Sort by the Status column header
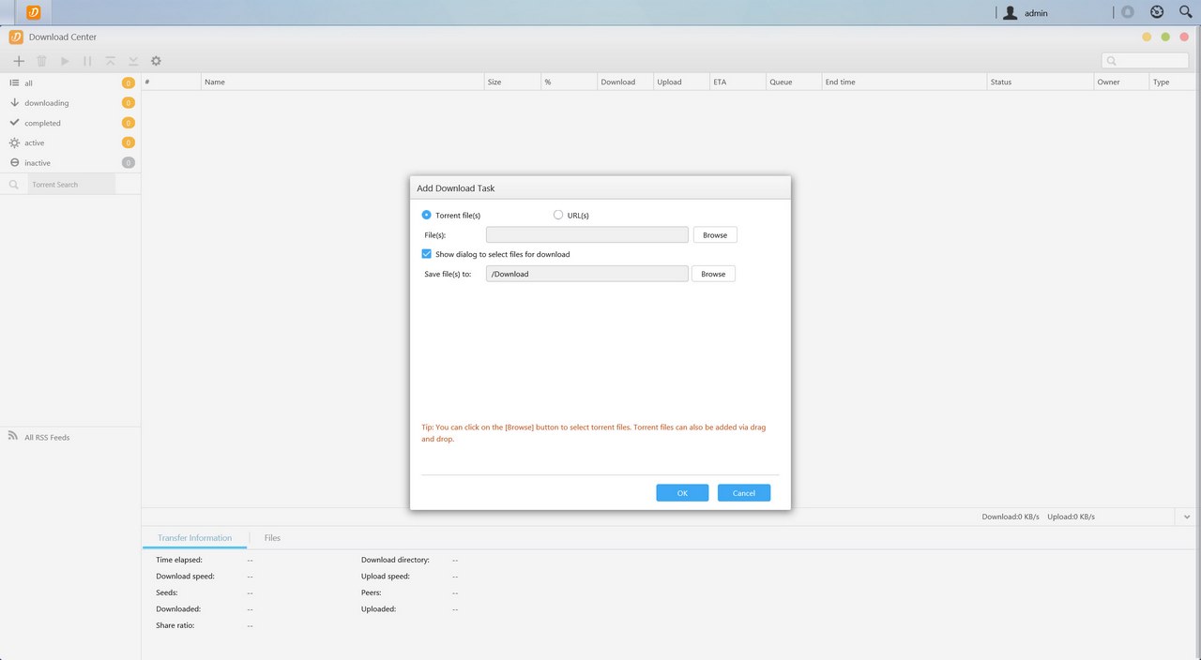The height and width of the screenshot is (660, 1201). (1041, 82)
